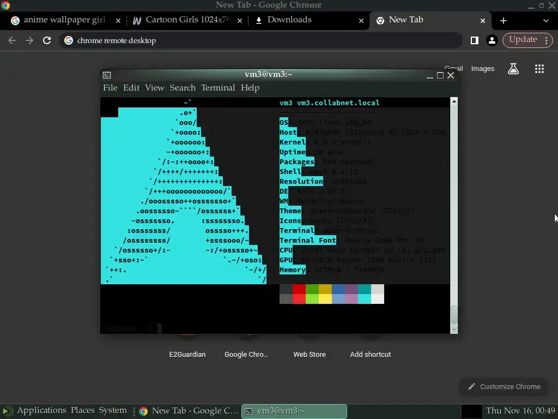This screenshot has height=419, width=558.
Task: Close the New Tab tab
Action: tap(483, 21)
